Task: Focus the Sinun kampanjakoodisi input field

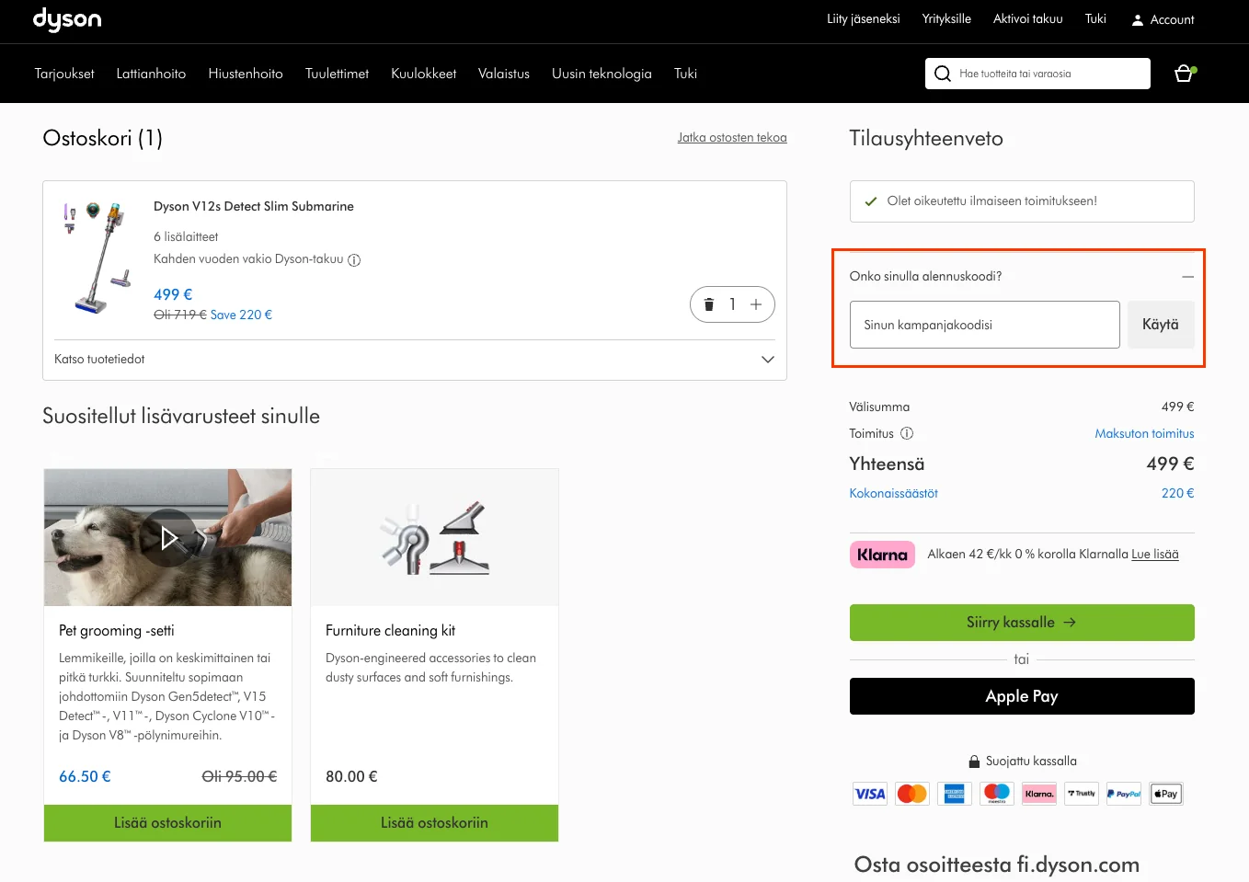Action: [984, 325]
